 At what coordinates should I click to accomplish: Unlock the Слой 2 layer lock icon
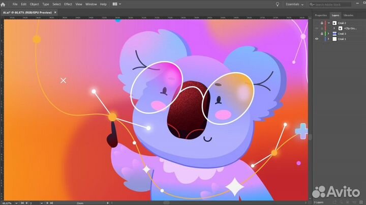(x=322, y=23)
